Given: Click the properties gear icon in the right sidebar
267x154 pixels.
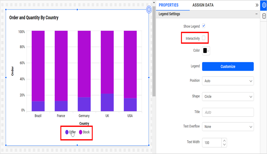Looking at the screenshot, I should coord(264,5).
